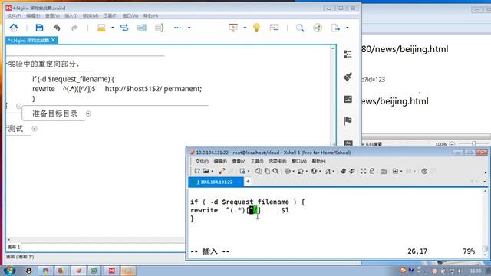
Task: Click zoom slider in background image viewer
Action: pyautogui.click(x=474, y=143)
